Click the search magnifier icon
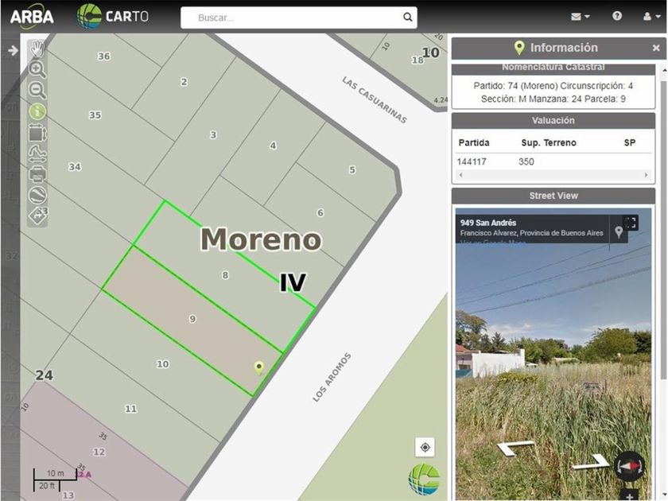This screenshot has width=668, height=501. pos(407,17)
